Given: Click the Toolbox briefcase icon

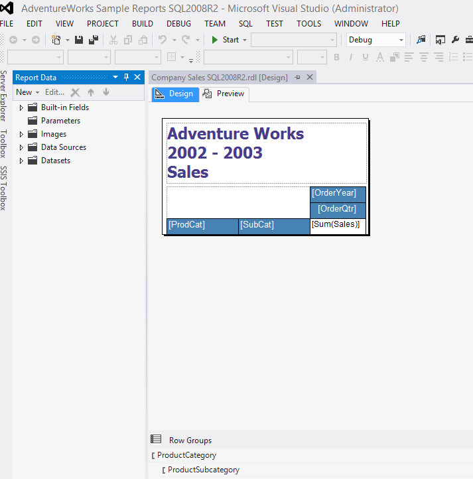Looking at the screenshot, I should [x=469, y=40].
